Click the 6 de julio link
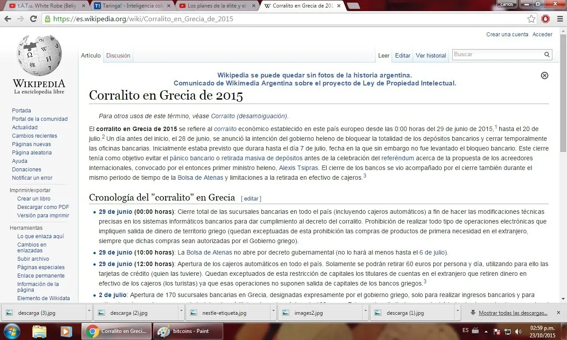 click(432, 253)
